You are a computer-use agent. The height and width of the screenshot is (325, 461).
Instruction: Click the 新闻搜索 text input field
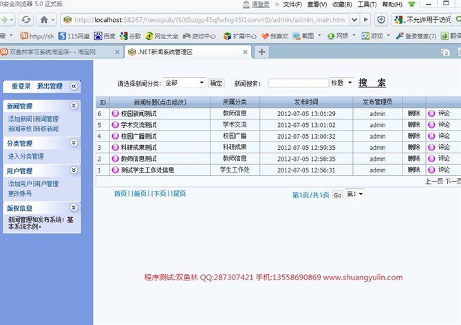[x=298, y=83]
